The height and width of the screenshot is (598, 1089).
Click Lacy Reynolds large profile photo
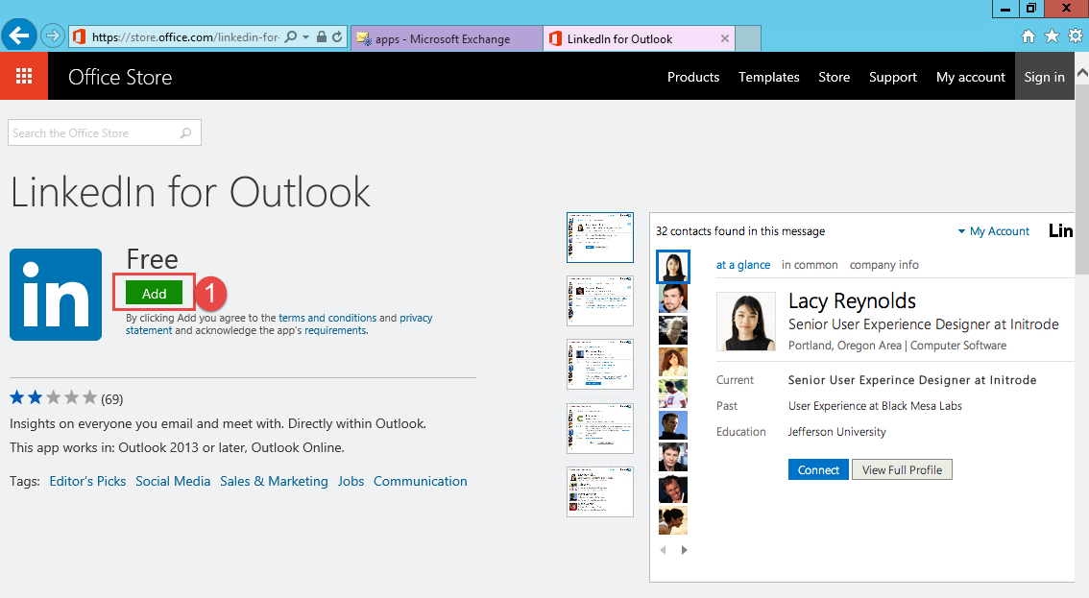(746, 321)
